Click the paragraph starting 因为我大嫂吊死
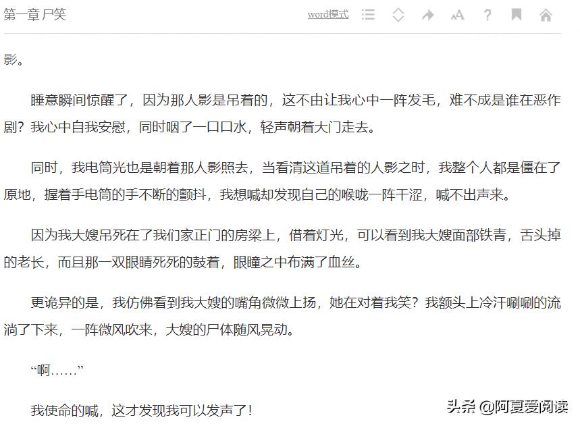The width and height of the screenshot is (580, 426). click(282, 248)
